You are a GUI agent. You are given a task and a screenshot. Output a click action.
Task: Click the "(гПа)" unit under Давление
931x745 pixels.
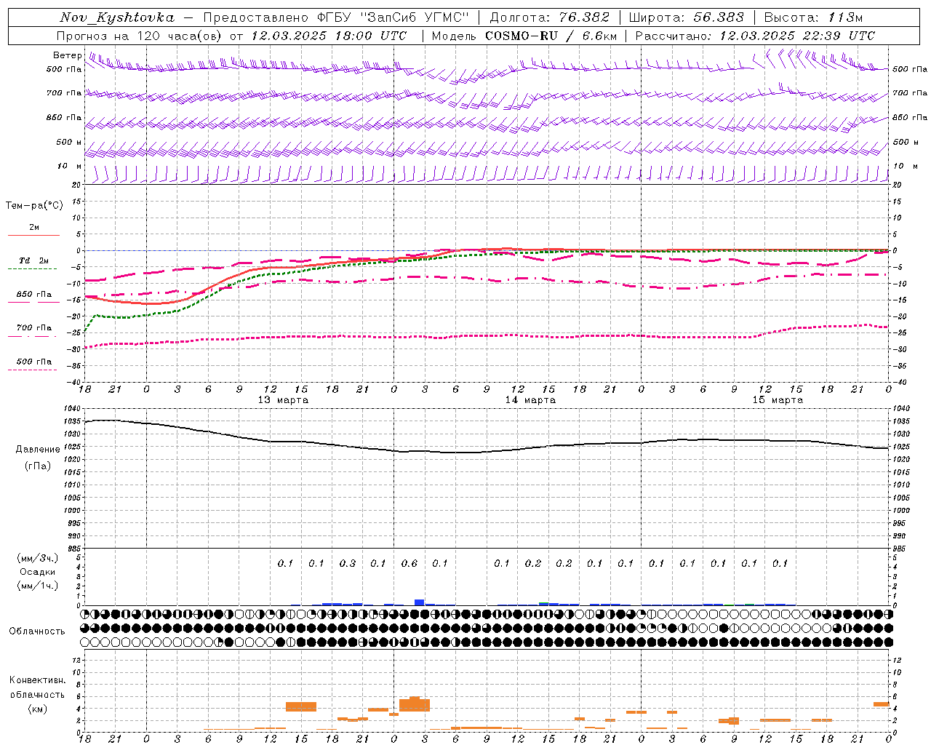click(38, 466)
